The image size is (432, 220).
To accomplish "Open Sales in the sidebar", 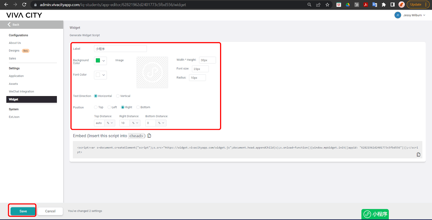I will point(12,58).
